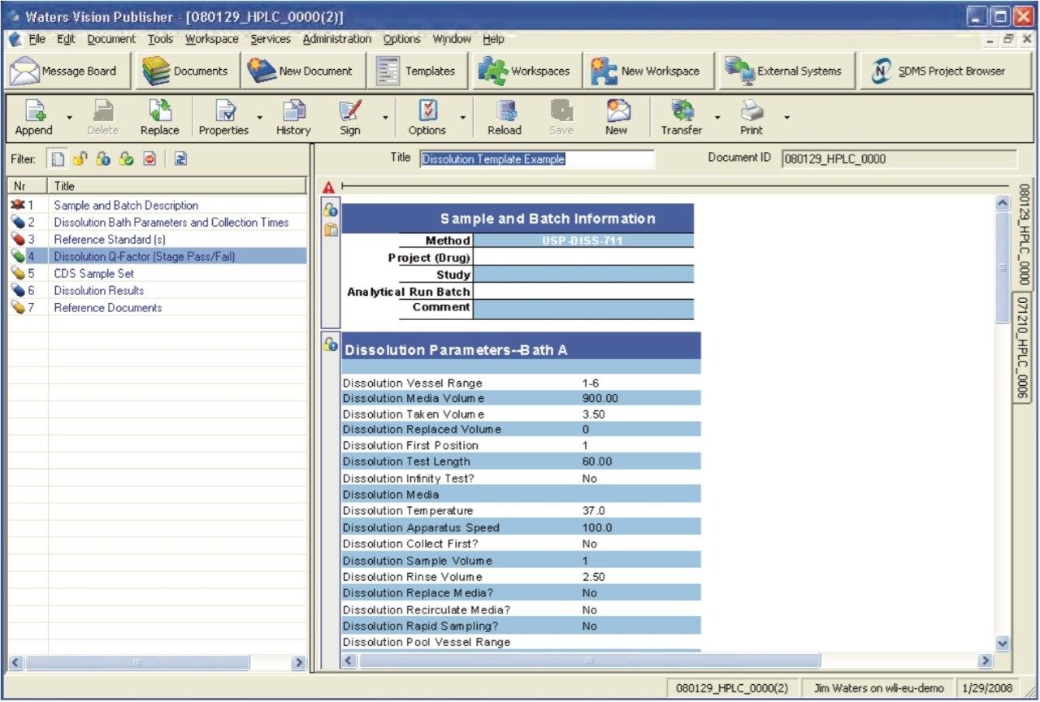This screenshot has width=1040, height=702.
Task: Open the Transfer dropdown arrow
Action: 717,118
